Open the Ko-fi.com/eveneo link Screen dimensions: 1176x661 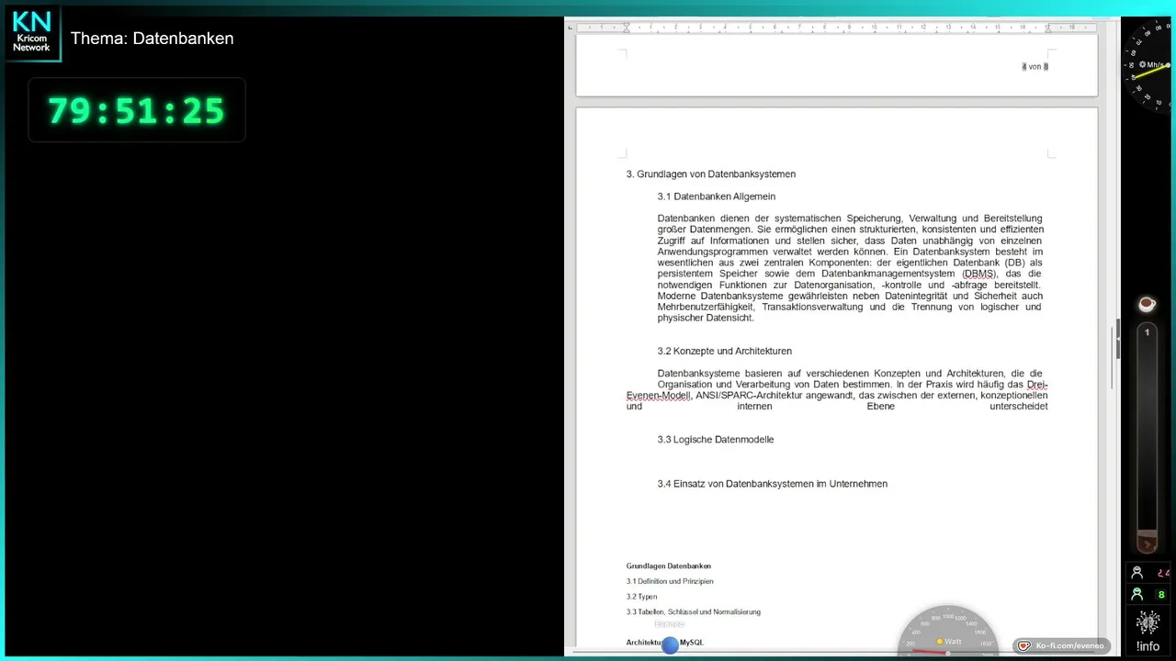click(1061, 645)
